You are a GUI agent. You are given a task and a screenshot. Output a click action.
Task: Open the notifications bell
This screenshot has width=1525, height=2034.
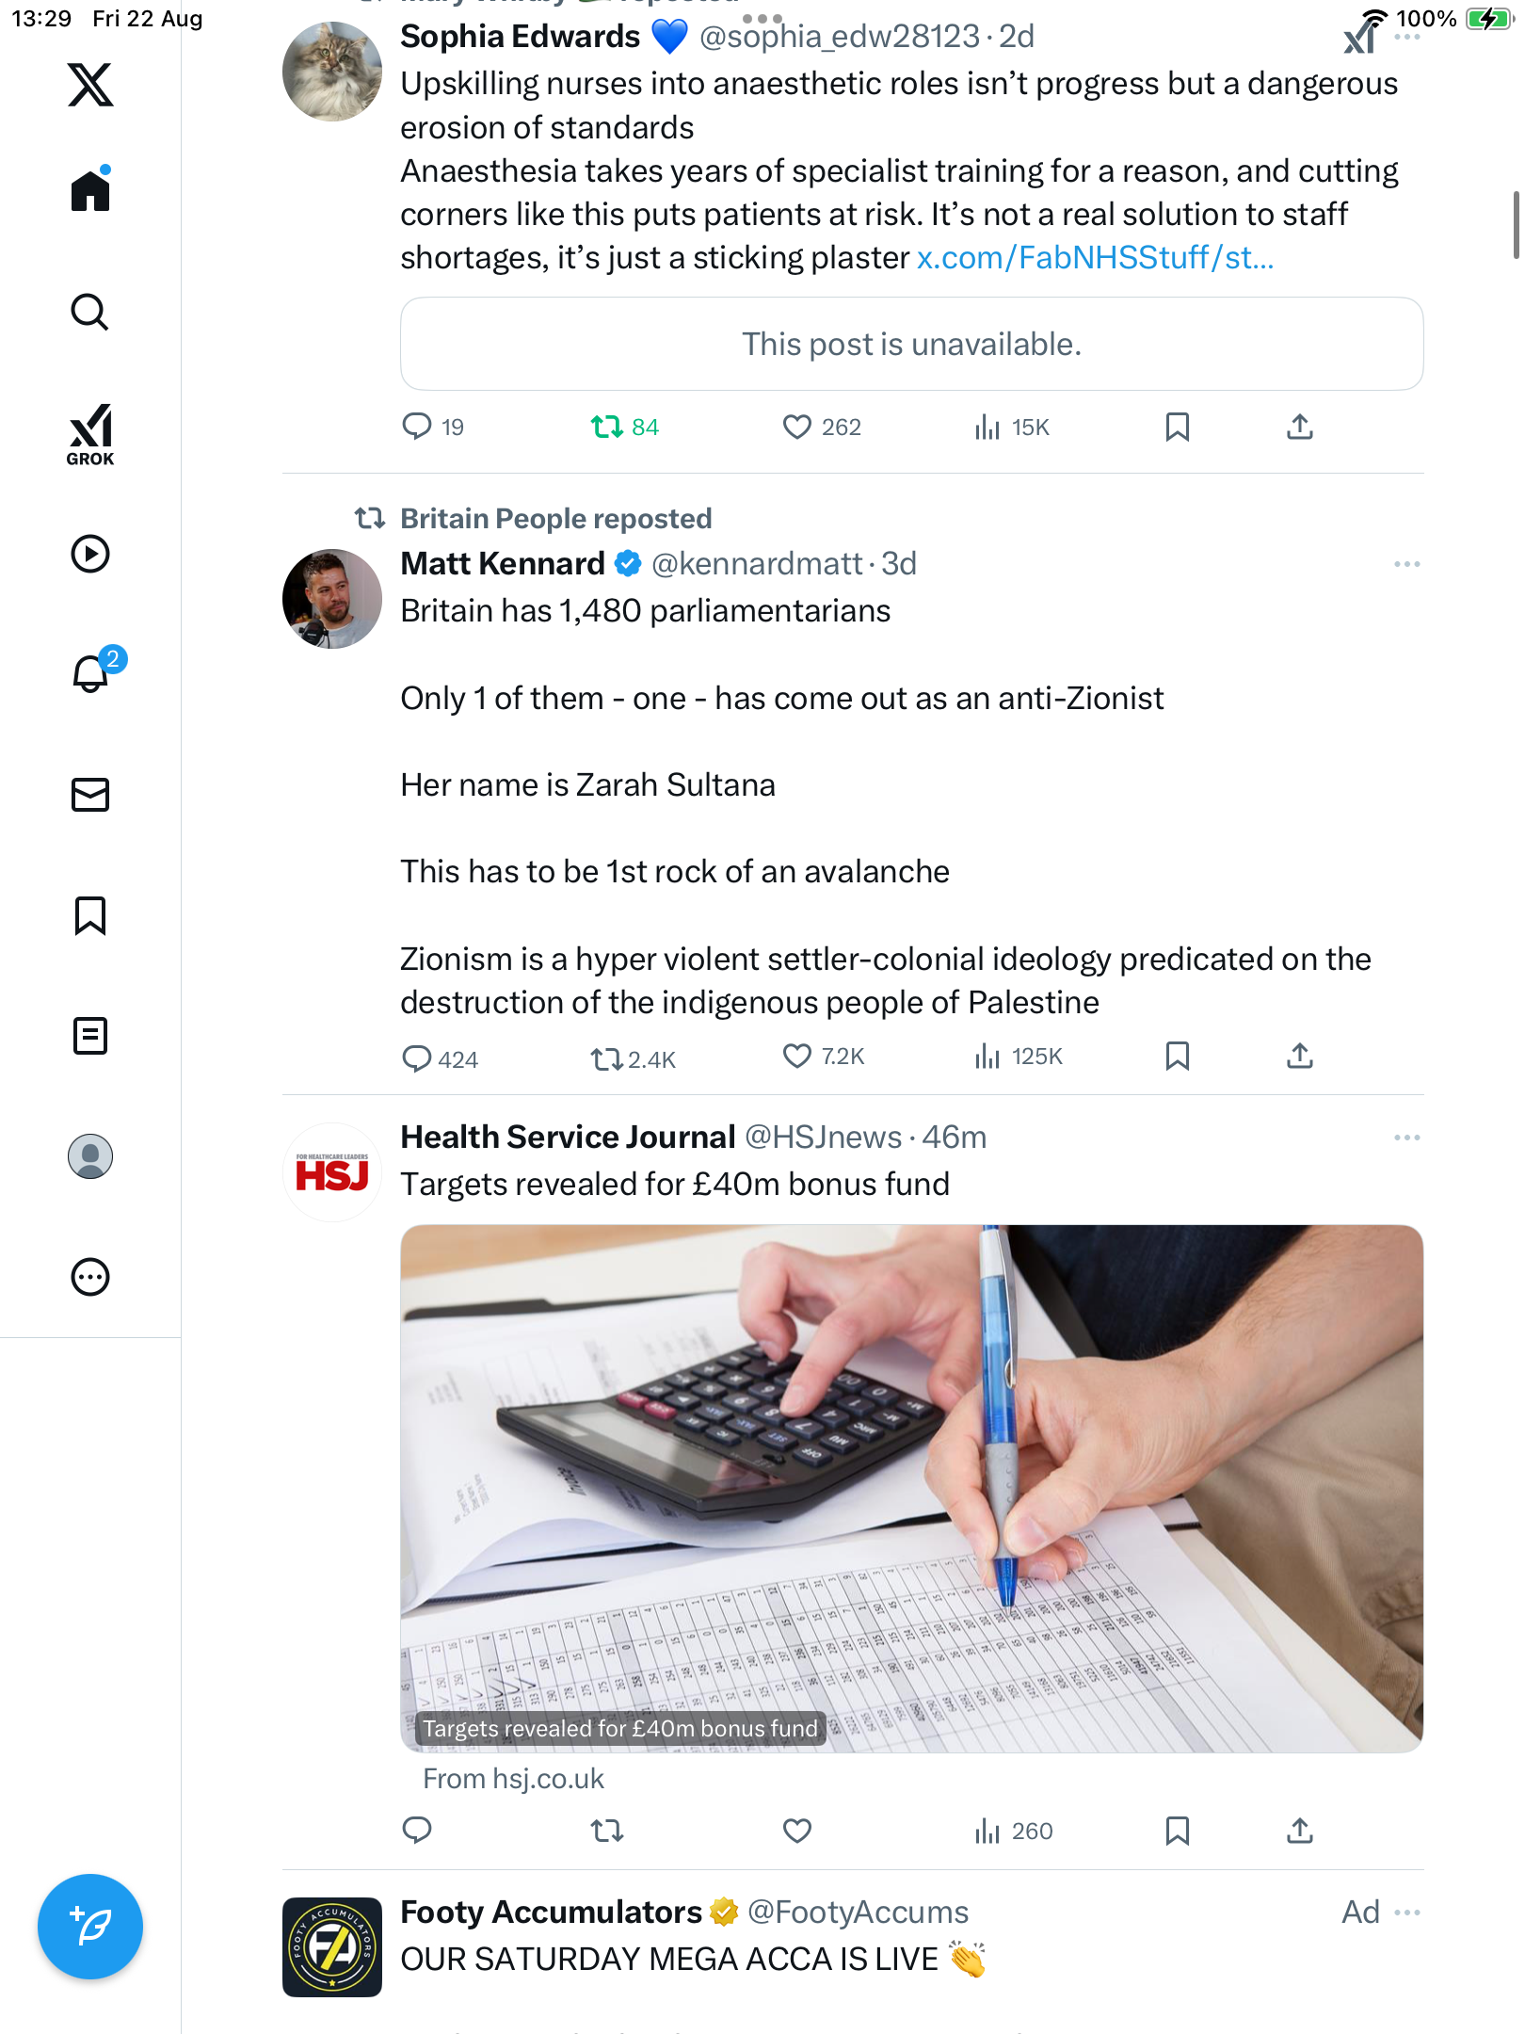point(91,673)
